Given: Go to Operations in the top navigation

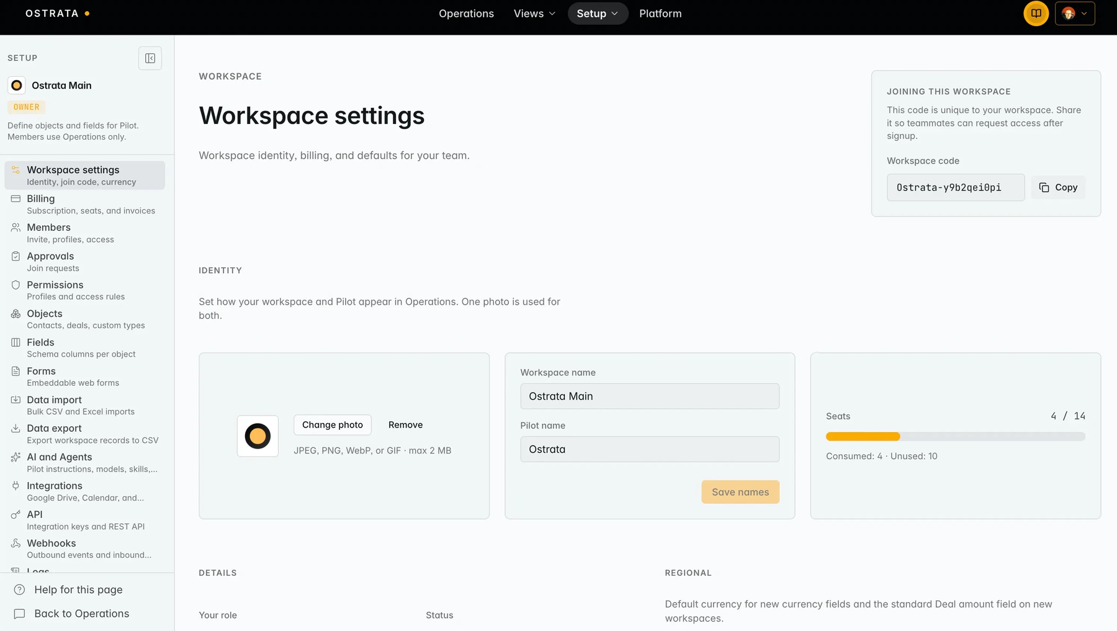Looking at the screenshot, I should [466, 14].
